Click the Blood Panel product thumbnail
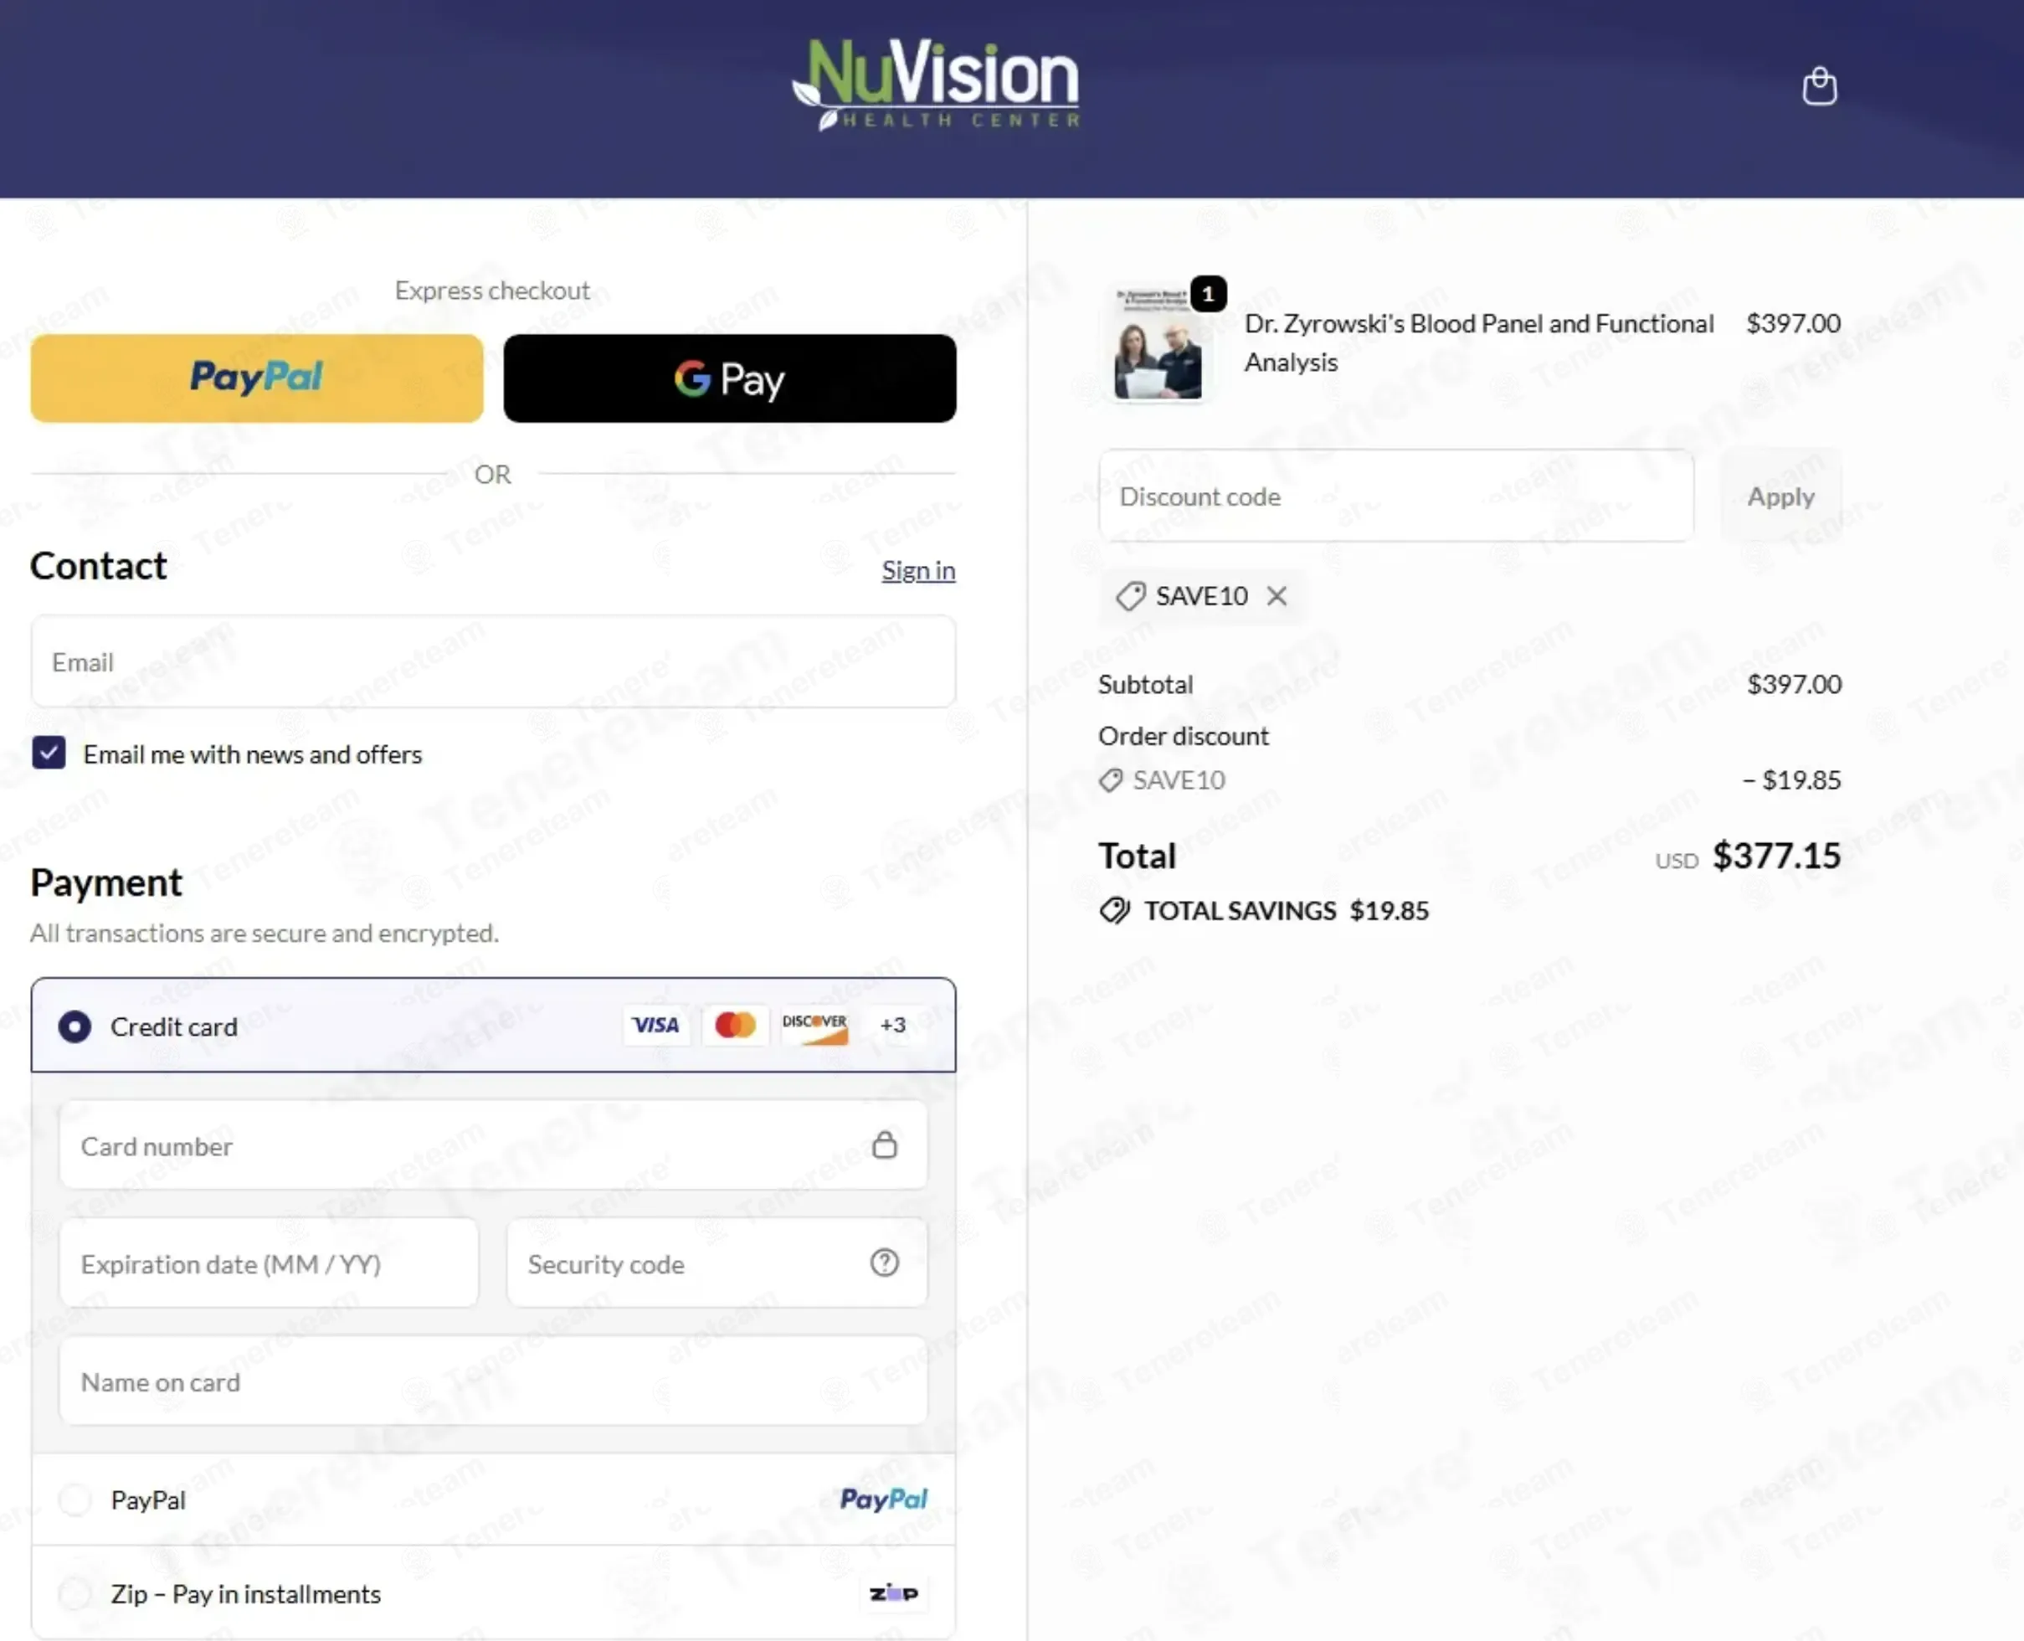Viewport: 2024px width, 1641px height. click(1158, 343)
